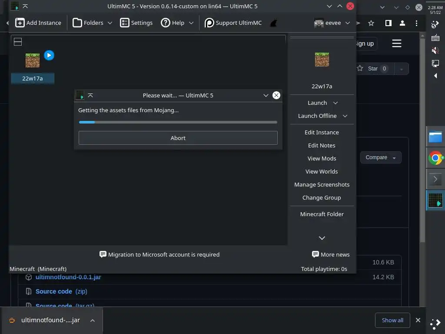The width and height of the screenshot is (445, 334).
Task: Open the browser profile icon
Action: click(402, 23)
